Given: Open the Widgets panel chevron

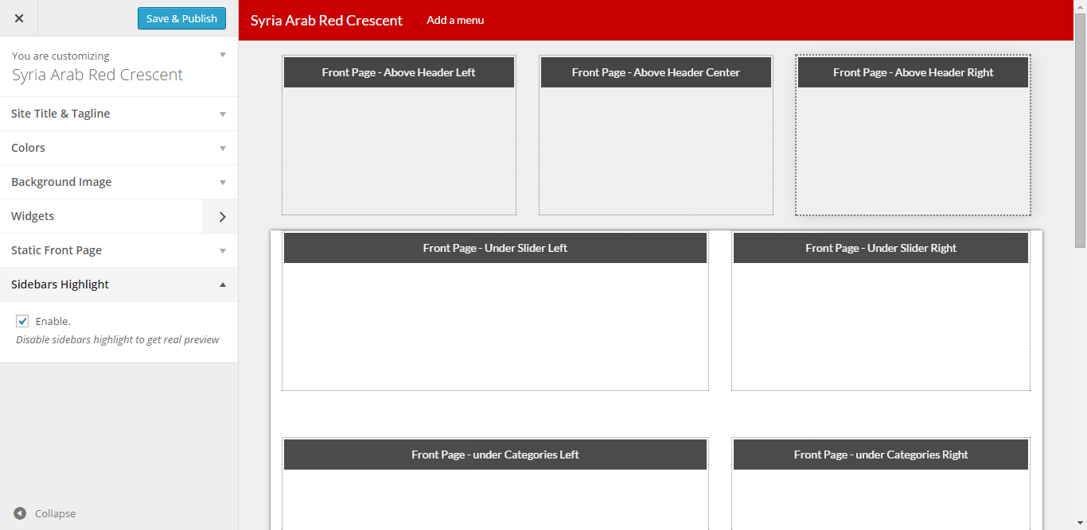Looking at the screenshot, I should (222, 216).
